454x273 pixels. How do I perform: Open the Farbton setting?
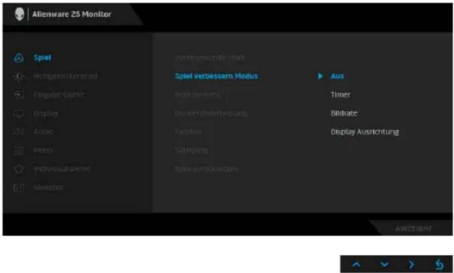point(188,132)
